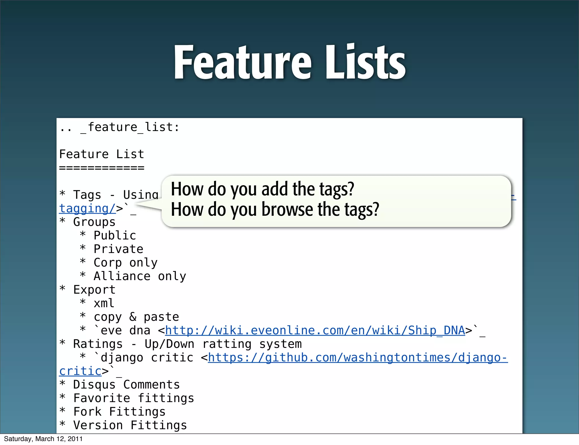Select the '* copy & paste' sub-item

[129, 317]
